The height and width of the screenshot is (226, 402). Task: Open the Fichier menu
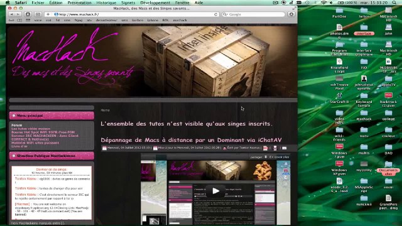38,3
